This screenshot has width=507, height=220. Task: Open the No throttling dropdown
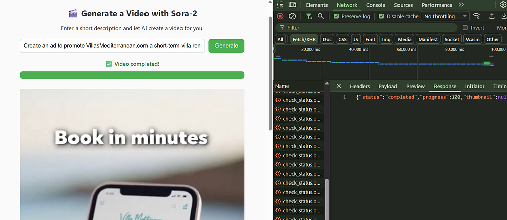pyautogui.click(x=445, y=16)
